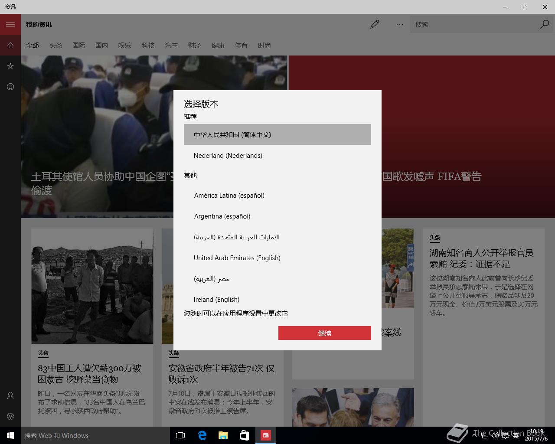Select the 全部 tab
555x444 pixels.
point(33,45)
